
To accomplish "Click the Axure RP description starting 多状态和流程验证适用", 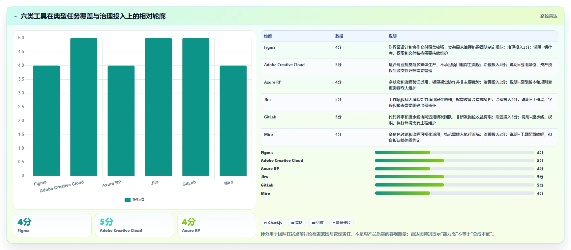I will pyautogui.click(x=470, y=85).
